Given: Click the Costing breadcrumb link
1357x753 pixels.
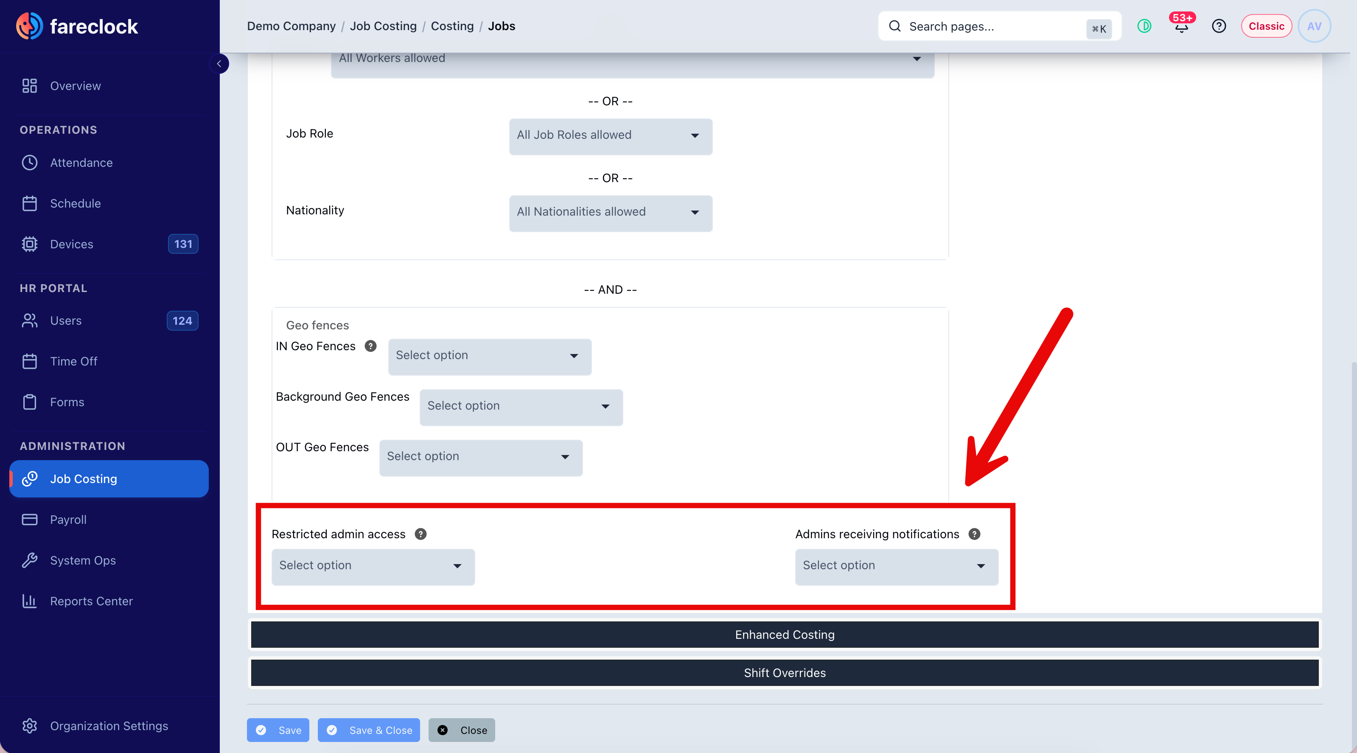Looking at the screenshot, I should (x=452, y=26).
